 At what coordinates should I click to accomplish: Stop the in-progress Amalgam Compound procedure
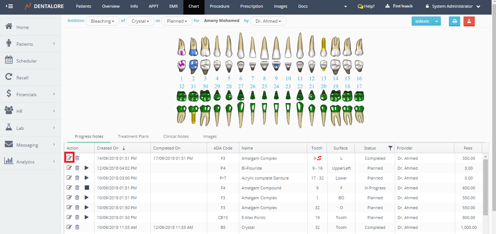pos(87,188)
